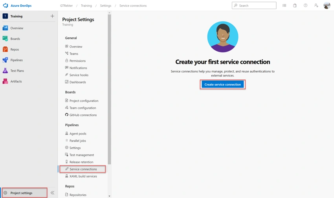Open the help question mark icon
The width and height of the screenshot is (334, 198).
(305, 5)
